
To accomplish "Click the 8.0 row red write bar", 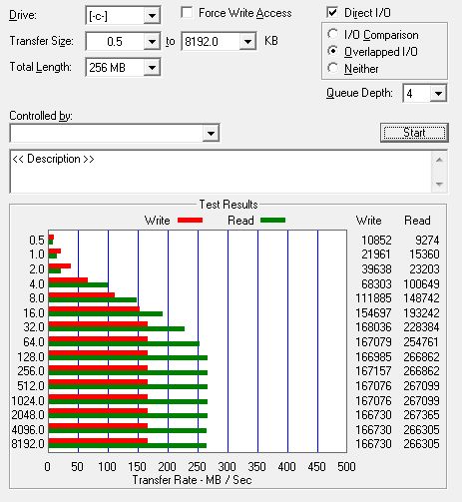I will [82, 295].
